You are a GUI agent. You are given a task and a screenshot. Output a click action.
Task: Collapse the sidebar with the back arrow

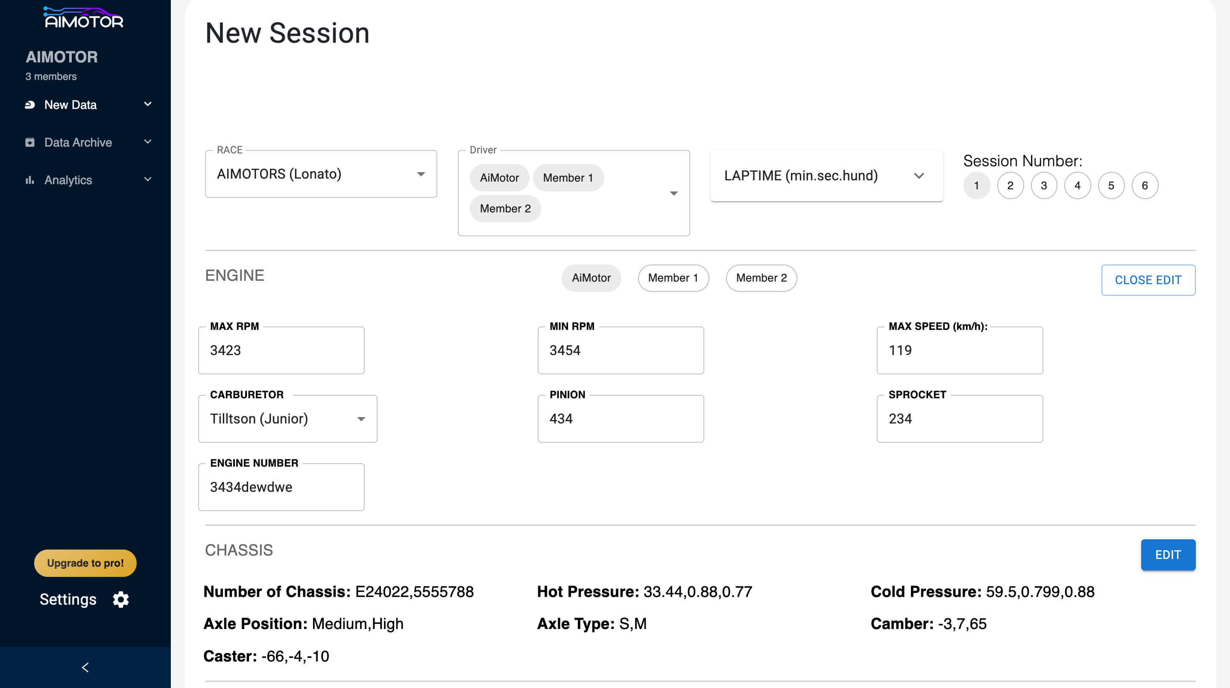(x=85, y=667)
